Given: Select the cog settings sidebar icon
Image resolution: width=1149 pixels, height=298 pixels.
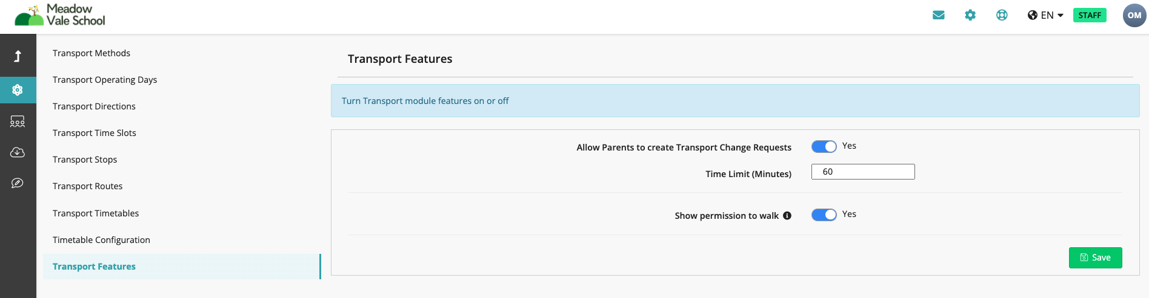Looking at the screenshot, I should pos(18,90).
